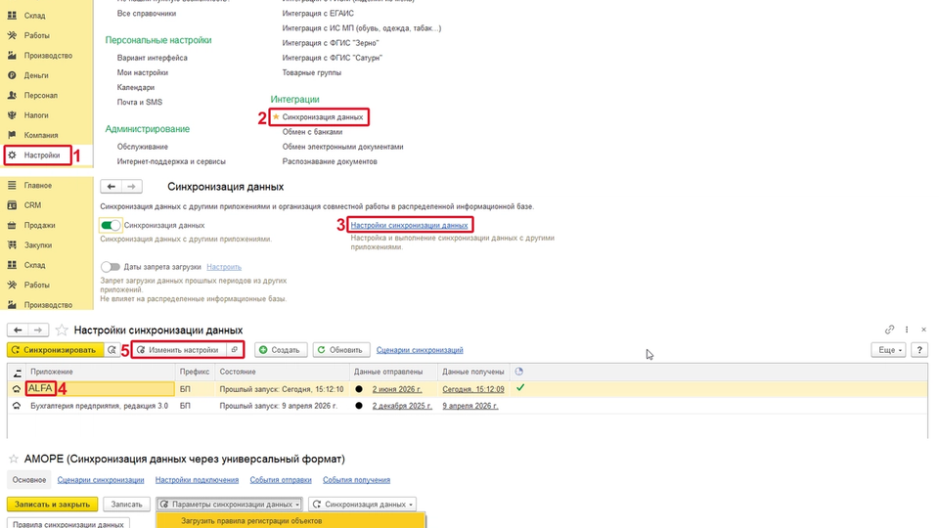Click the icon beside CRM

tap(12, 205)
